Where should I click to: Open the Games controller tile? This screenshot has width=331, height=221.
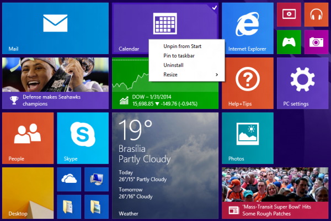coord(289,42)
